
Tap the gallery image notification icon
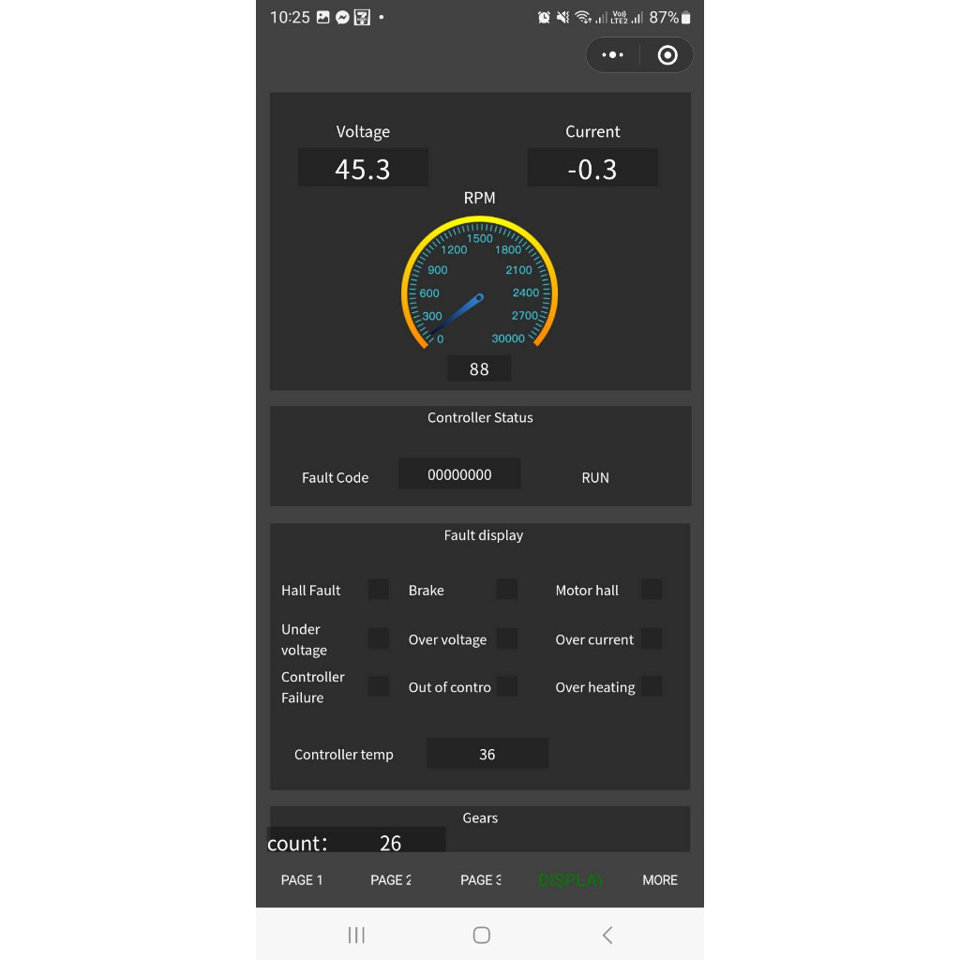tap(322, 17)
